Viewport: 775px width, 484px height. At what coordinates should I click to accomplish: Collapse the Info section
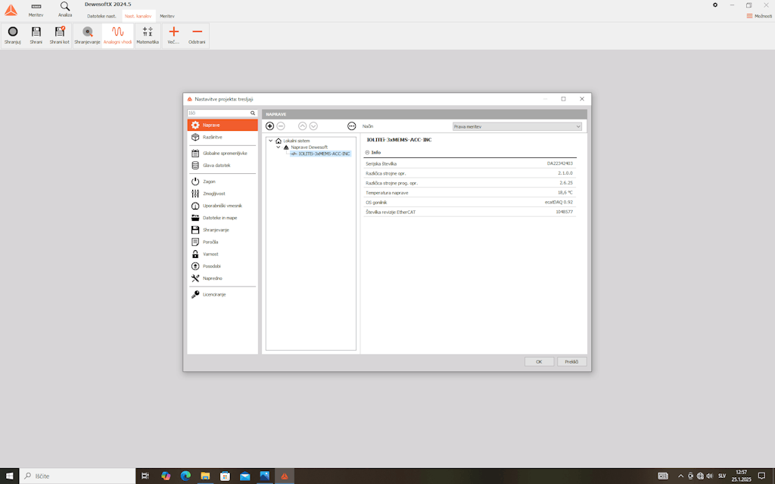367,153
